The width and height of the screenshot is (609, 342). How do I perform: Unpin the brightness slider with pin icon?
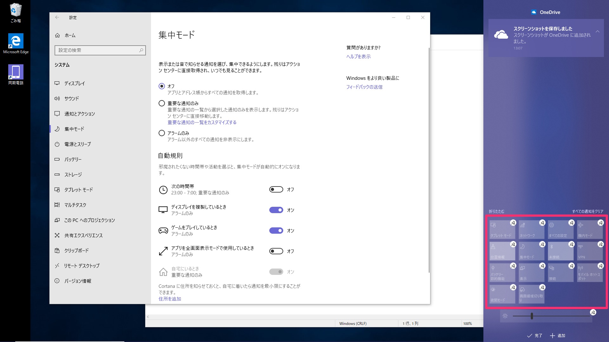(x=593, y=313)
